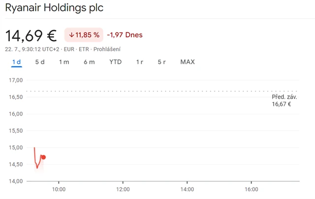Click the 10:00 time axis label
The image size is (315, 199).
[59, 189]
